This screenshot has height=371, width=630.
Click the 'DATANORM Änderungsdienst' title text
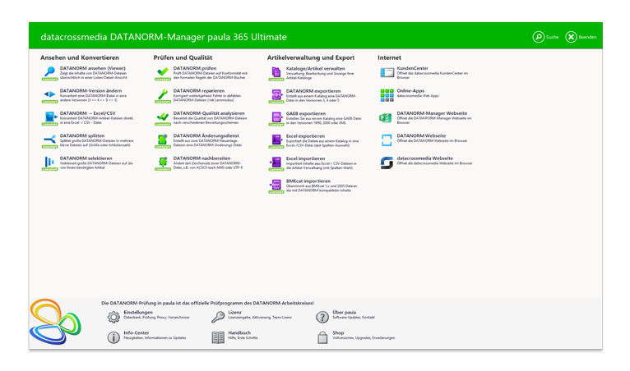pos(206,135)
